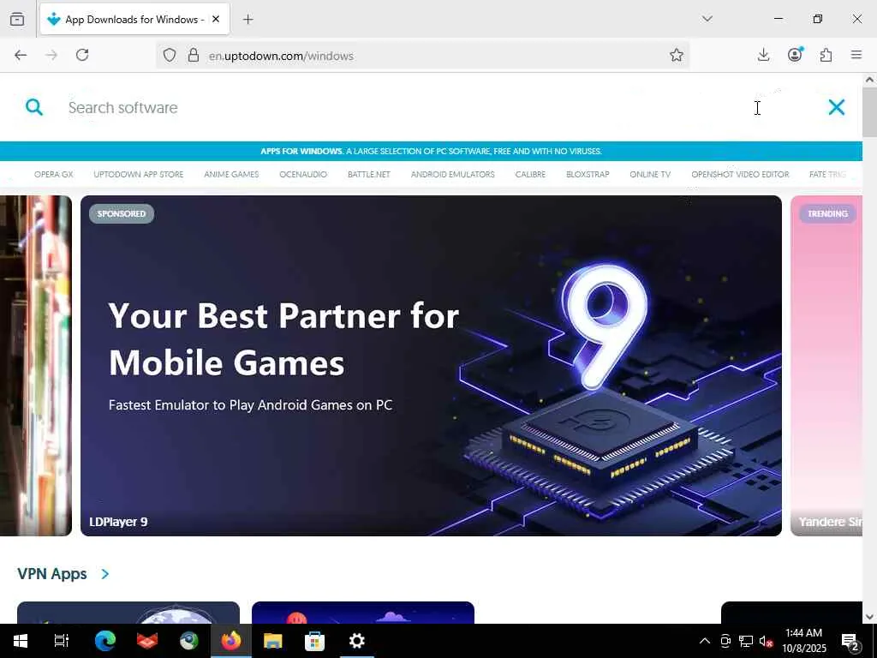Image resolution: width=877 pixels, height=658 pixels.
Task: Open File Explorer from taskbar
Action: (273, 641)
